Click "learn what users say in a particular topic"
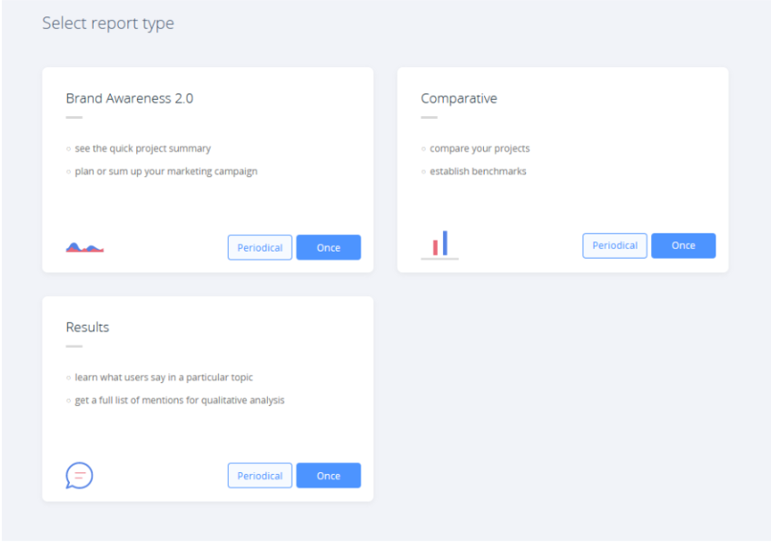The image size is (771, 542). [x=163, y=377]
